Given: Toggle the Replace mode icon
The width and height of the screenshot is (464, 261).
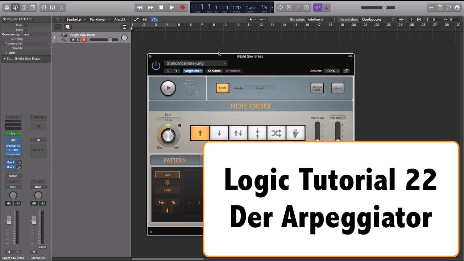Looking at the screenshot, I should pos(289,7).
